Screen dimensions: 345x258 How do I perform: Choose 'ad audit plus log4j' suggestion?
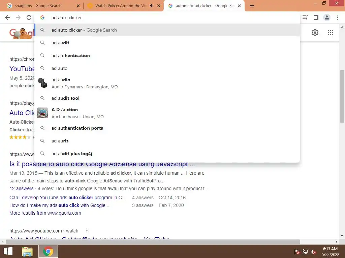[x=167, y=154]
